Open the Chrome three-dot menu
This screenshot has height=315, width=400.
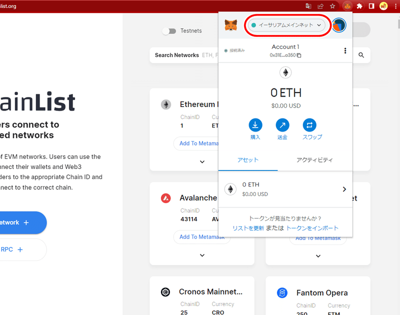(x=395, y=6)
